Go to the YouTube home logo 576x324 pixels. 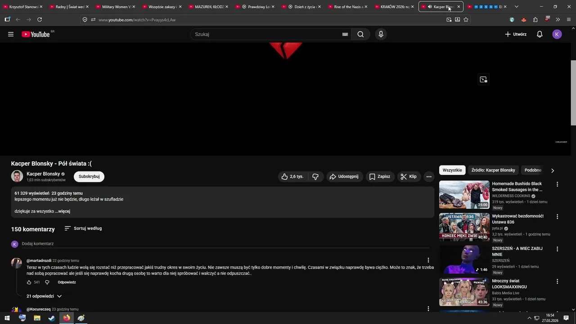(36, 34)
